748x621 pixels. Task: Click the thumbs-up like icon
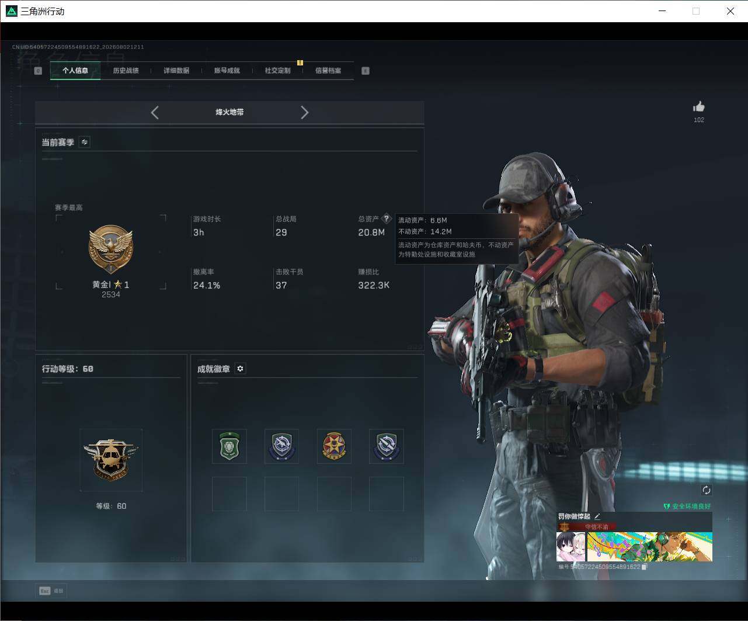tap(699, 106)
